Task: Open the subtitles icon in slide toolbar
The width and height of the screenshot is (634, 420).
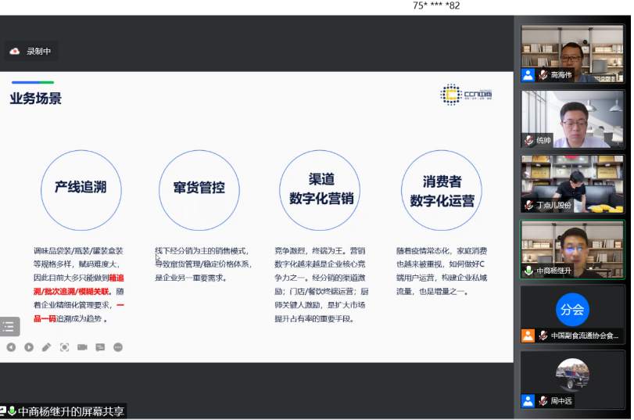Action: coord(100,347)
